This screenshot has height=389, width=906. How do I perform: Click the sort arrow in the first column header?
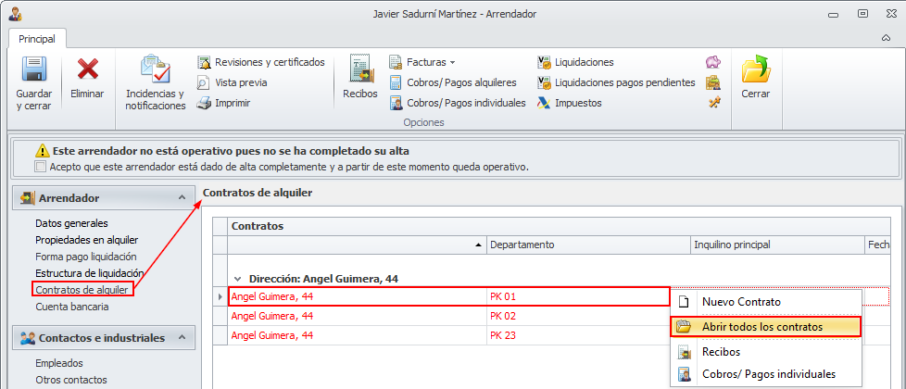click(478, 245)
